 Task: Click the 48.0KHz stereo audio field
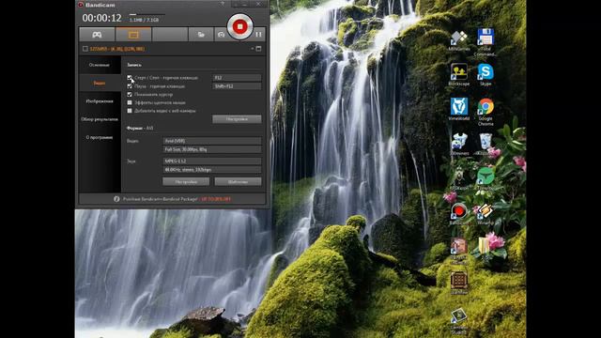212,169
